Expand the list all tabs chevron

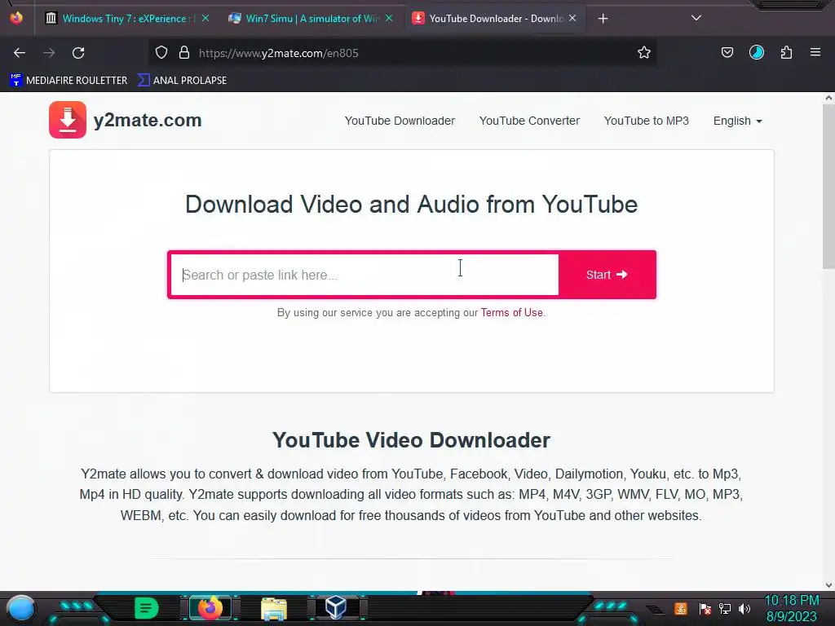696,18
